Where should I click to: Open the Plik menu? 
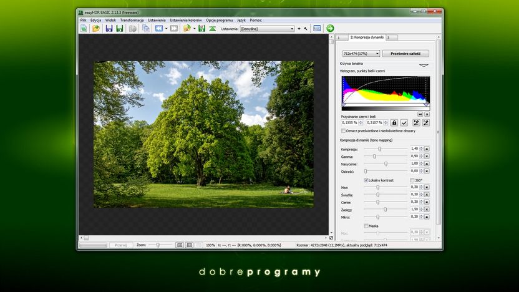coord(83,20)
